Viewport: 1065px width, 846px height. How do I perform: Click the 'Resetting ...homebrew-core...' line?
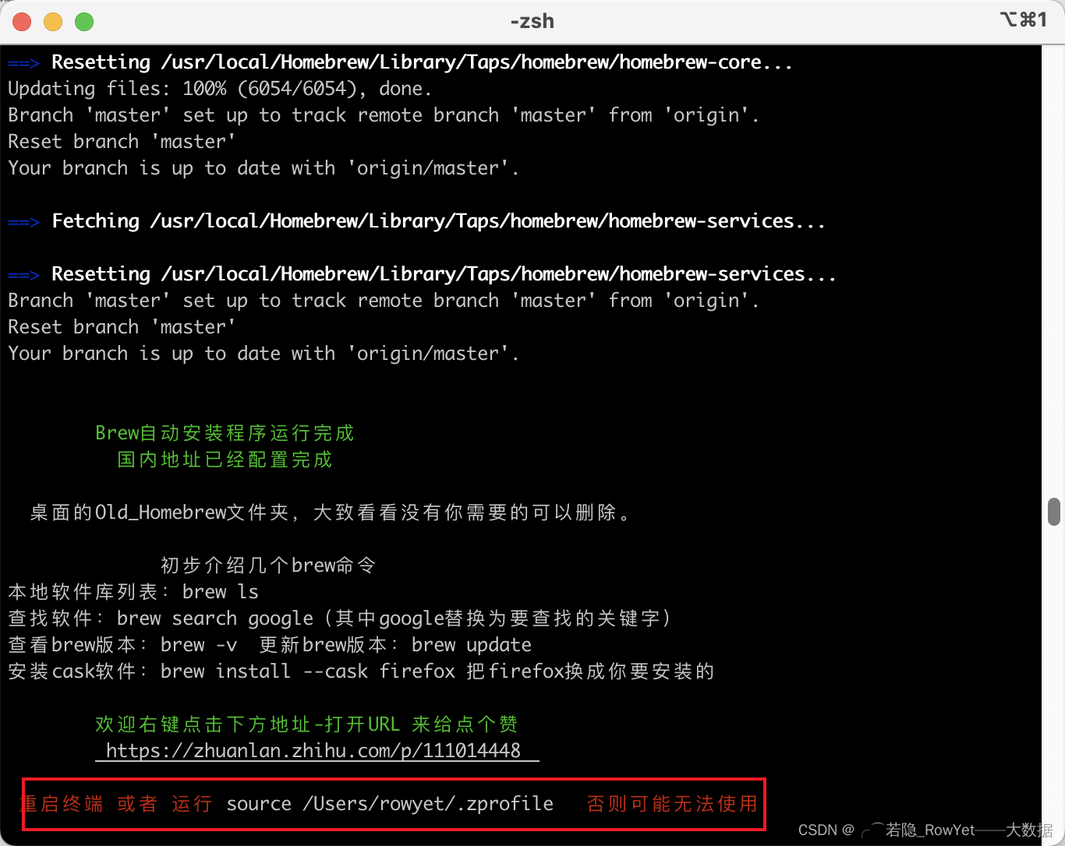click(x=401, y=62)
